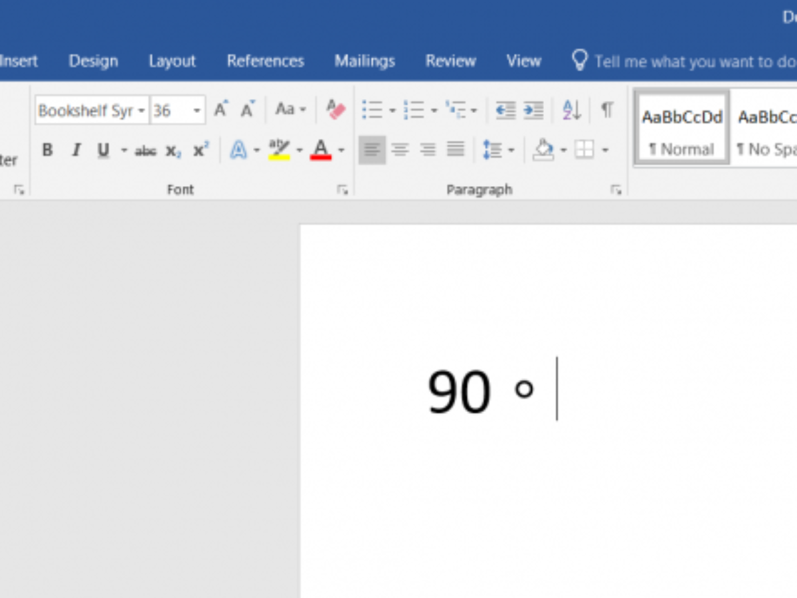Click the Decrease Indent icon
This screenshot has width=797, height=598.
(505, 110)
